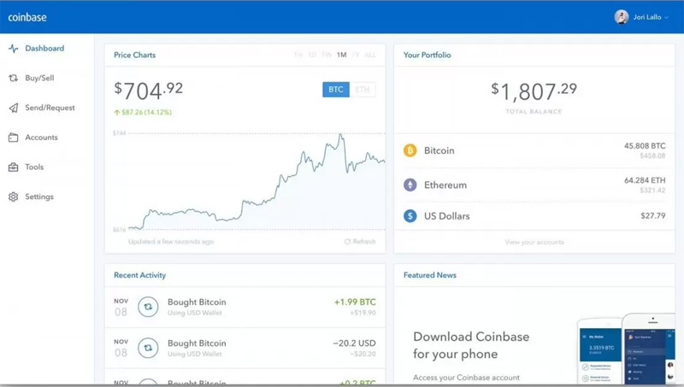Open Accounts from the sidebar
Viewport: 684px width, 387px height.
click(41, 138)
